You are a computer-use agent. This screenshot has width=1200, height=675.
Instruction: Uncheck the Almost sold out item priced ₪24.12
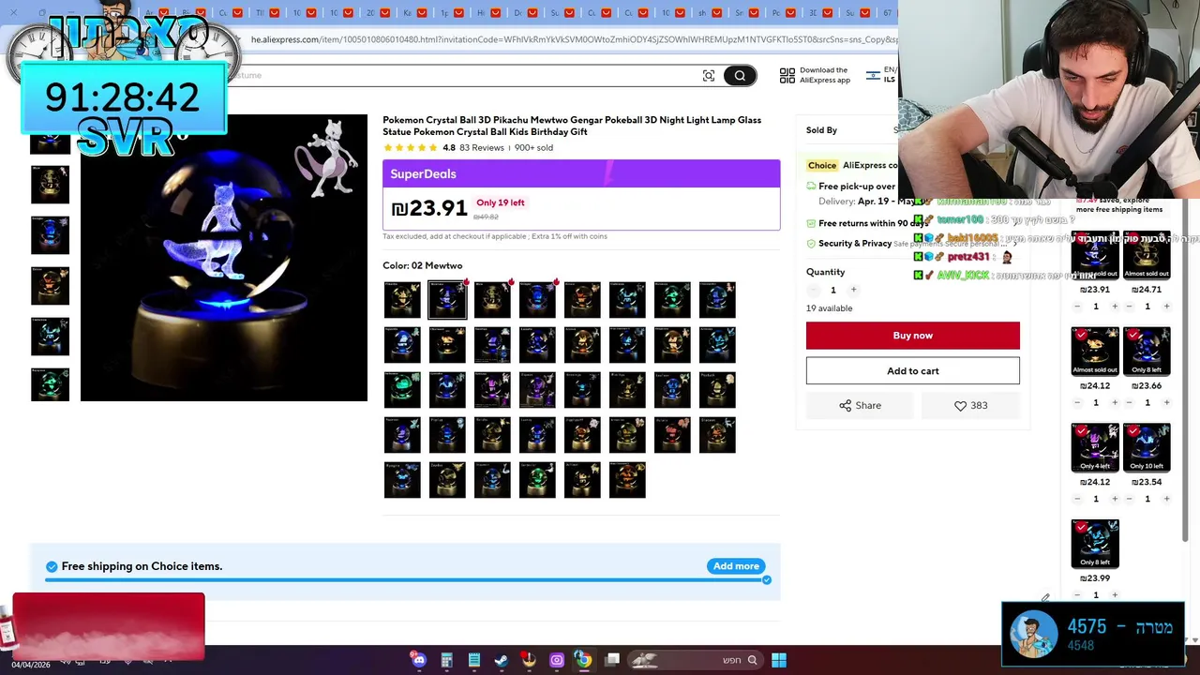coord(1081,335)
